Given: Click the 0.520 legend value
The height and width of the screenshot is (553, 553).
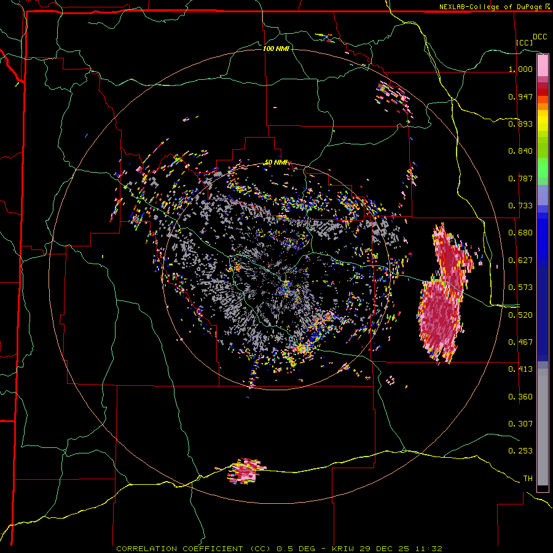Looking at the screenshot, I should tap(520, 315).
